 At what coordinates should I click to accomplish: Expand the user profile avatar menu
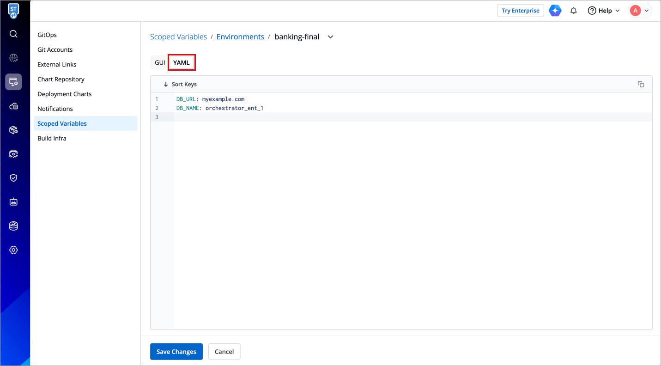click(640, 11)
